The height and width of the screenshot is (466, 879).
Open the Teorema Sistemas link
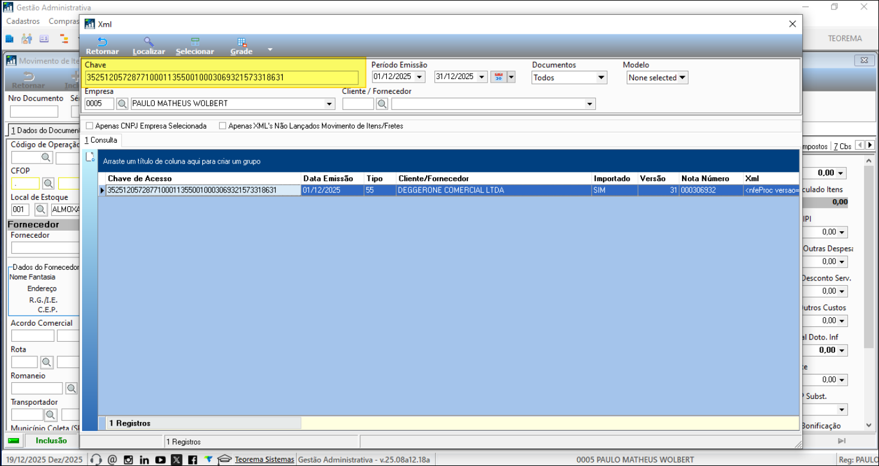(264, 459)
